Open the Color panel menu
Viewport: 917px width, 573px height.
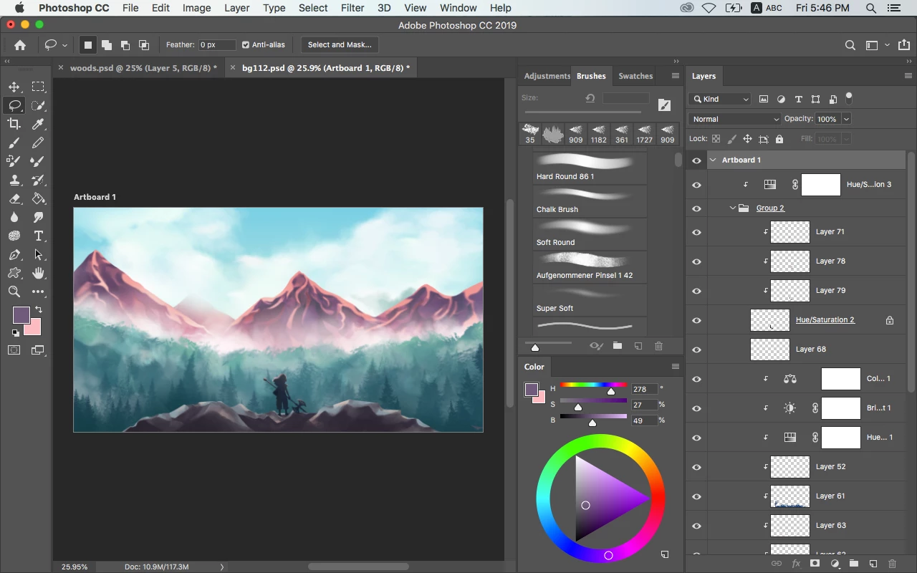pos(675,367)
